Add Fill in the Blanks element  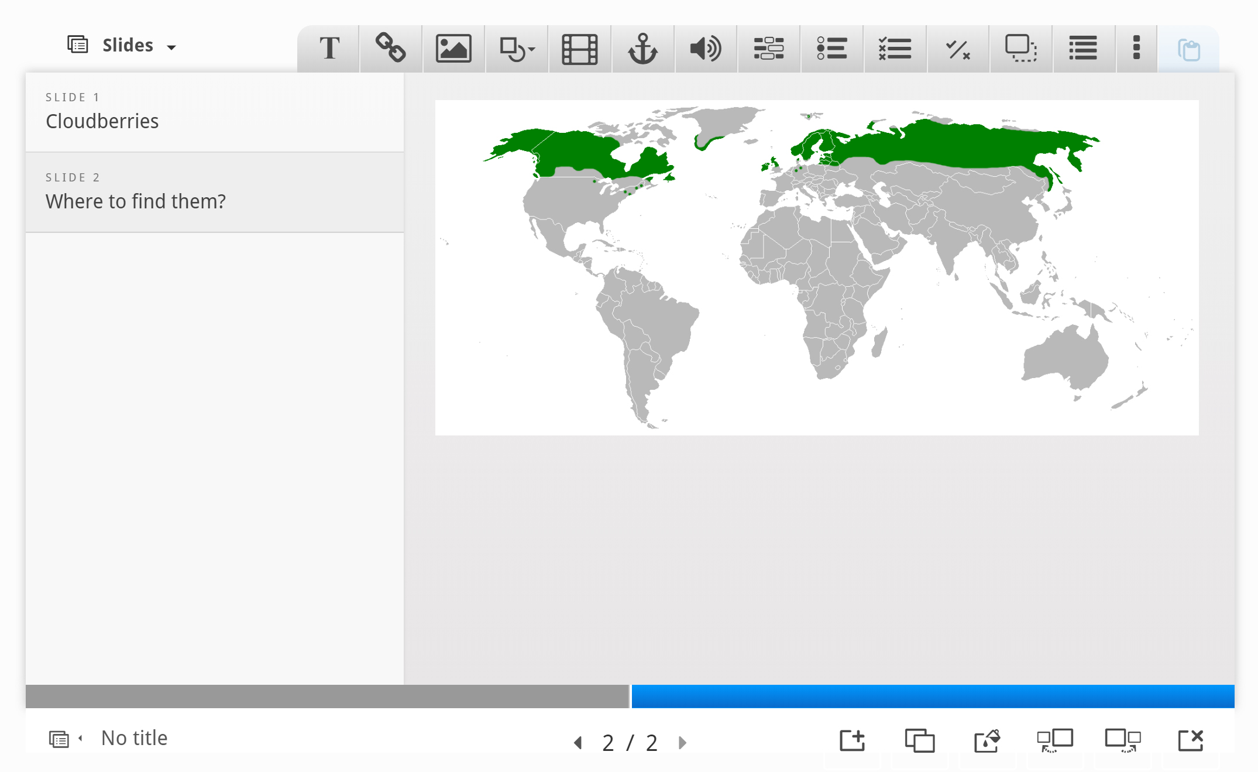tap(769, 49)
